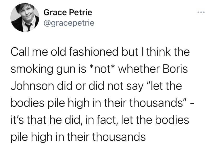Open the @gracepetrie handle link

click(69, 23)
